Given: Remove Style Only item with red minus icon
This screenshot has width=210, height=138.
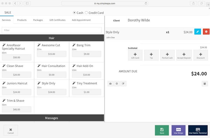Looking at the screenshot, I should click(206, 32).
